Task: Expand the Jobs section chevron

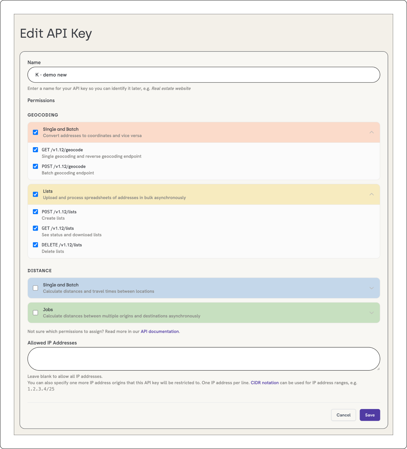Action: pyautogui.click(x=371, y=313)
